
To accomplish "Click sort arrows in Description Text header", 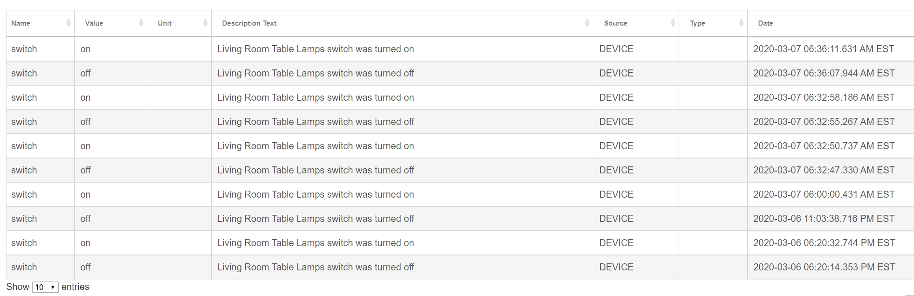I will pos(587,23).
